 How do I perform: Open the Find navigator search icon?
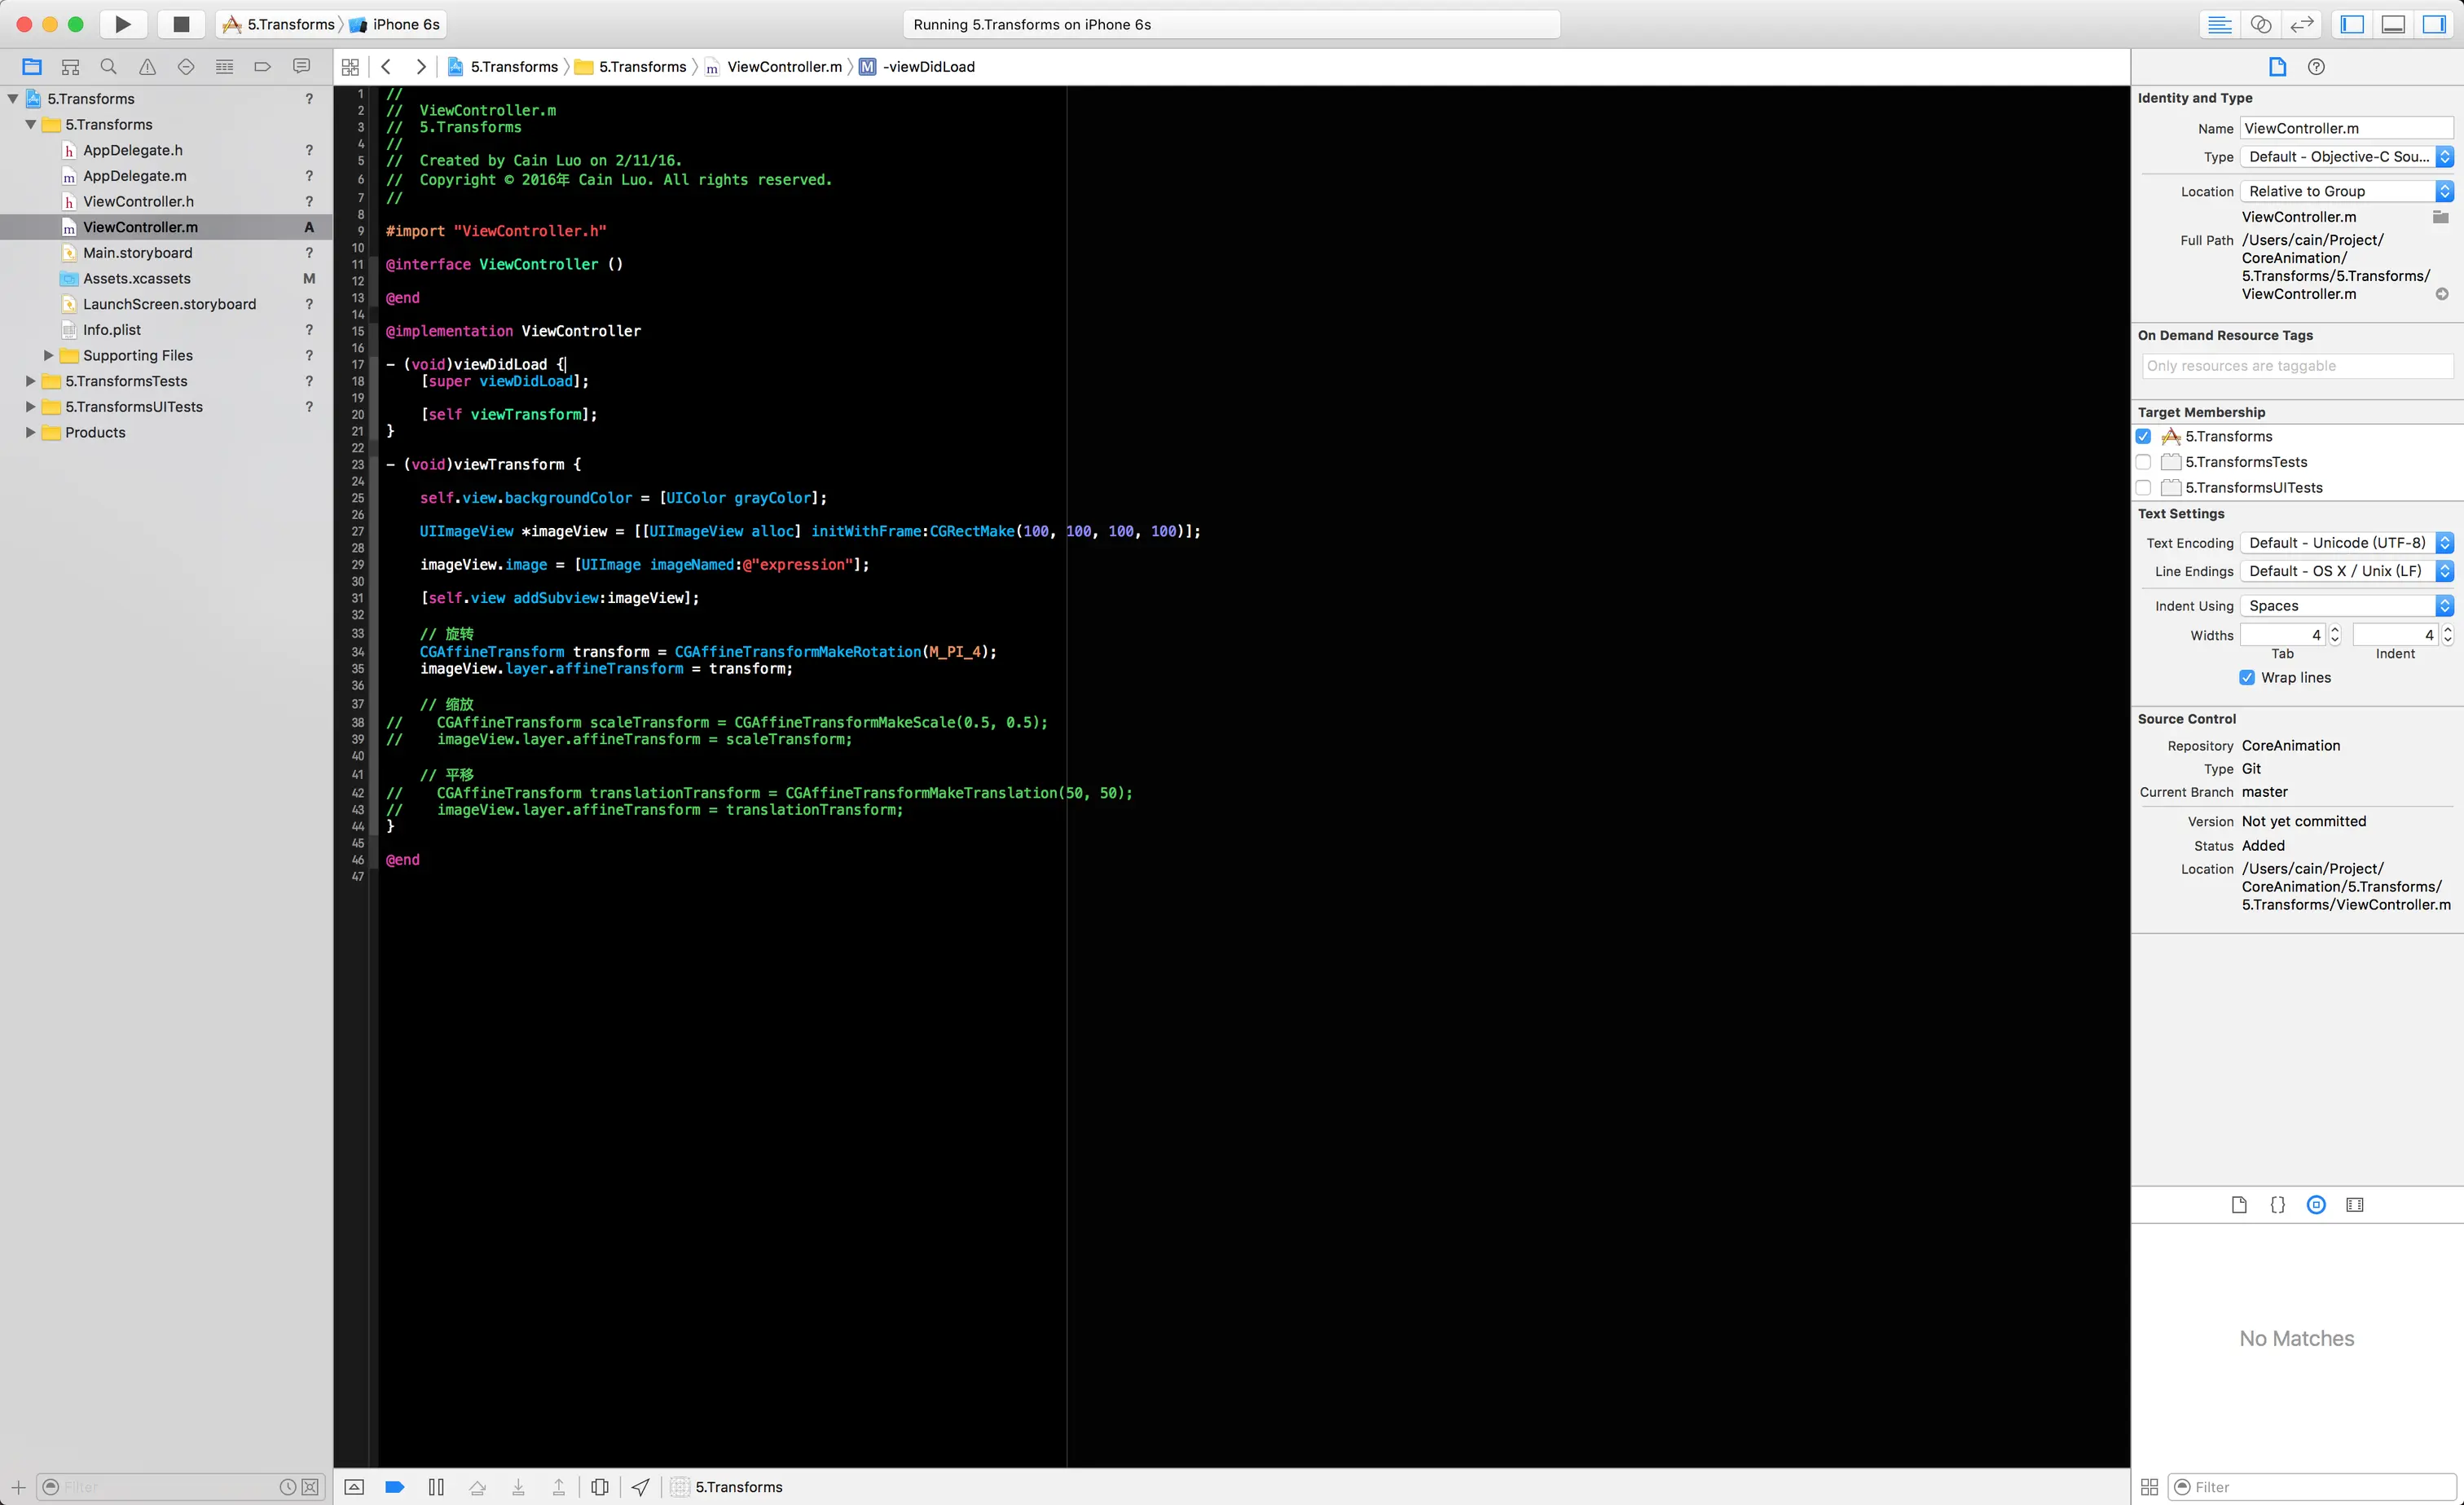(109, 67)
